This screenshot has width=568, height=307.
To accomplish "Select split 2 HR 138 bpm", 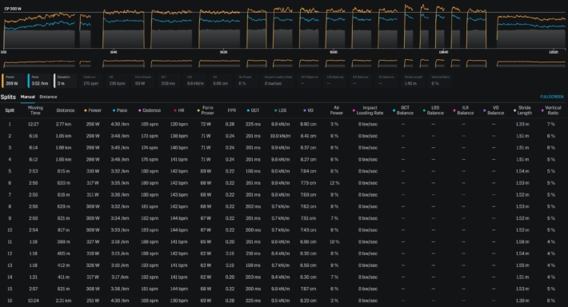I will (x=179, y=136).
